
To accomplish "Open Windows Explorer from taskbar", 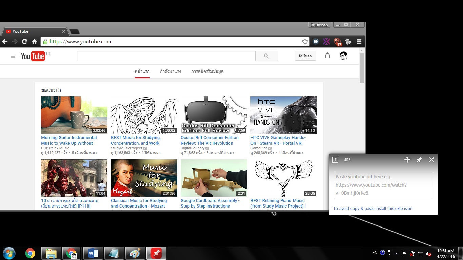I will (51, 253).
